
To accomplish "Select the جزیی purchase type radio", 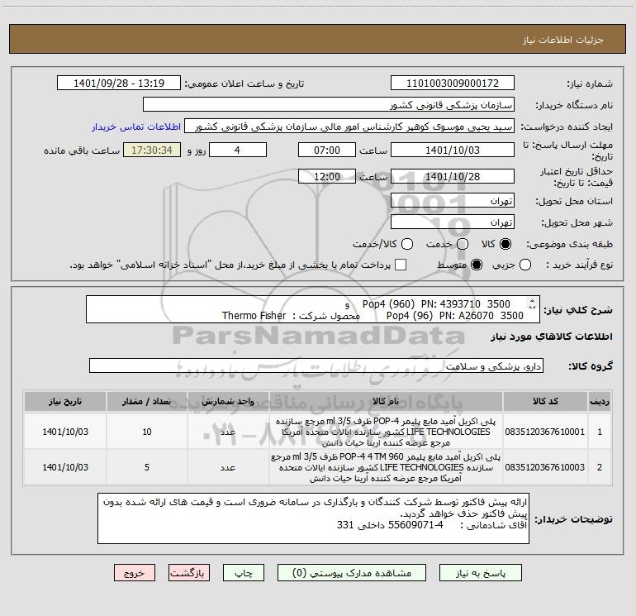I will (524, 265).
